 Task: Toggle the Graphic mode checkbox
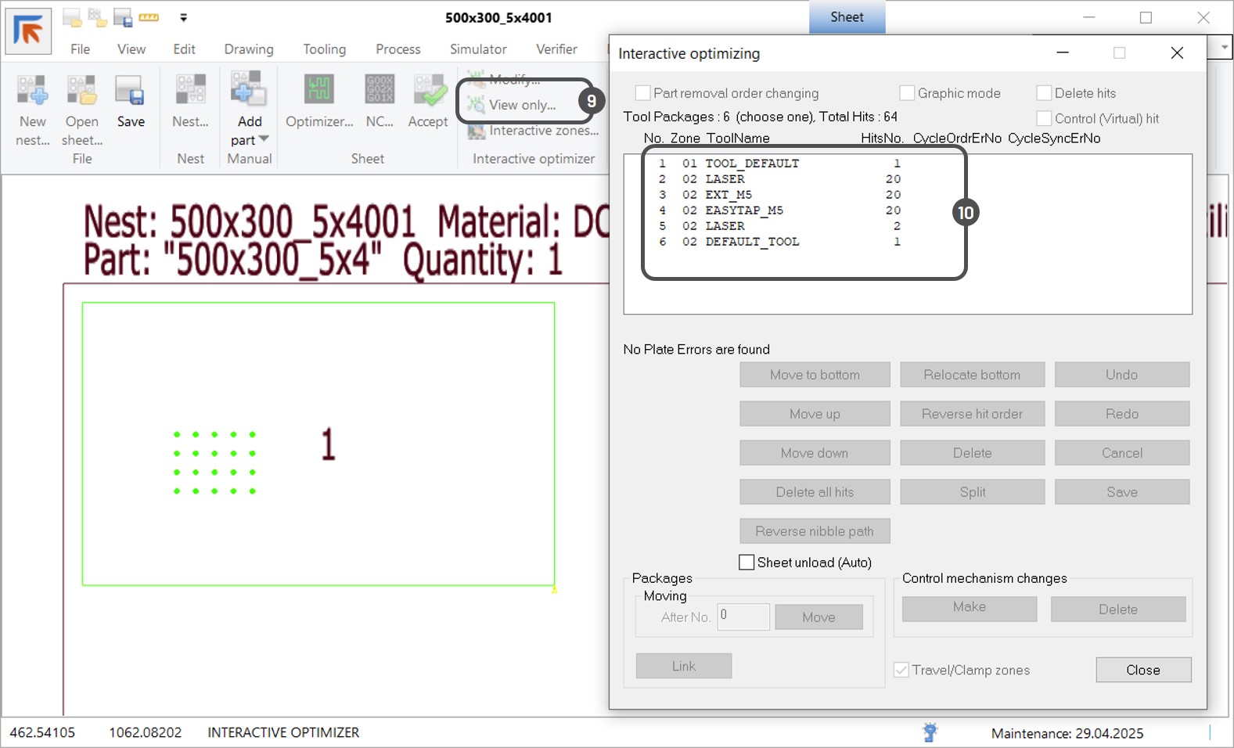click(x=907, y=93)
